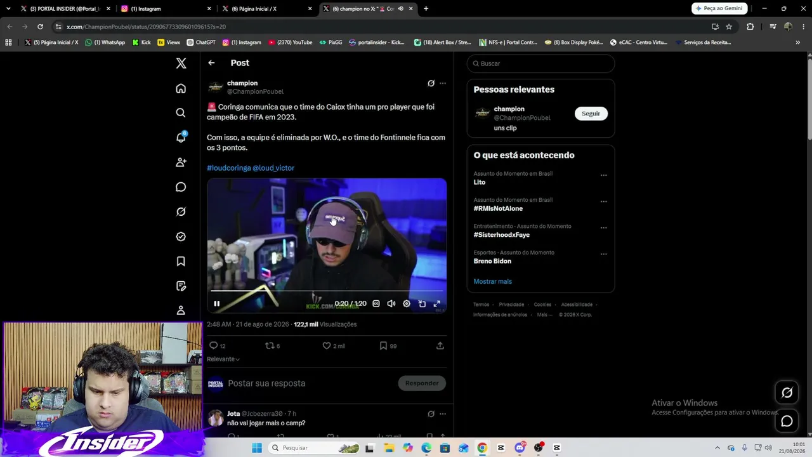Screen dimensions: 812x457
Task: Go back using the Post back arrow
Action: pyautogui.click(x=211, y=63)
